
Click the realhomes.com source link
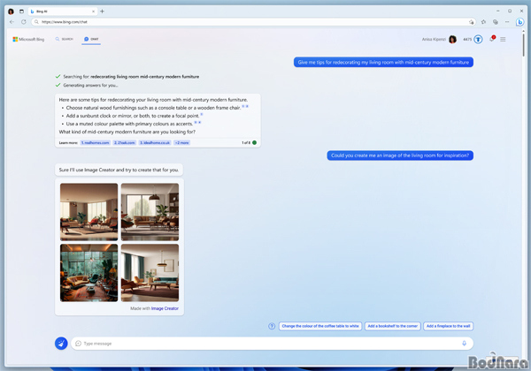96,142
